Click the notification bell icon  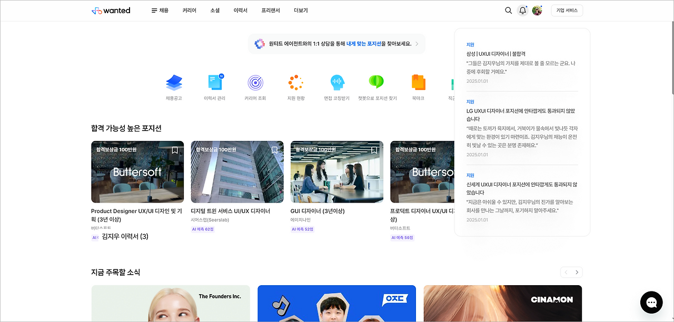523,11
